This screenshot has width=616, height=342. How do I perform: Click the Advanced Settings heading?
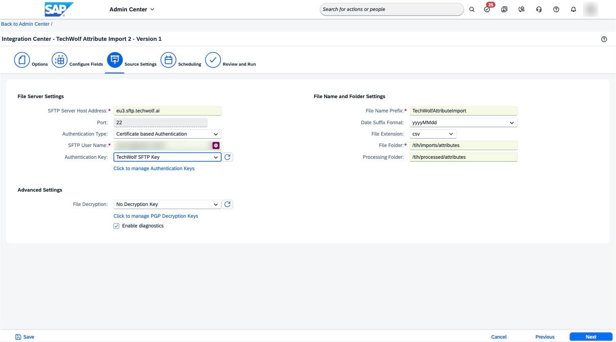coord(40,190)
